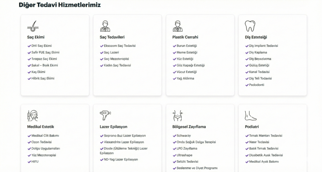Click the waist slimming icon above Bölgesel Zayıflama

coord(178,116)
